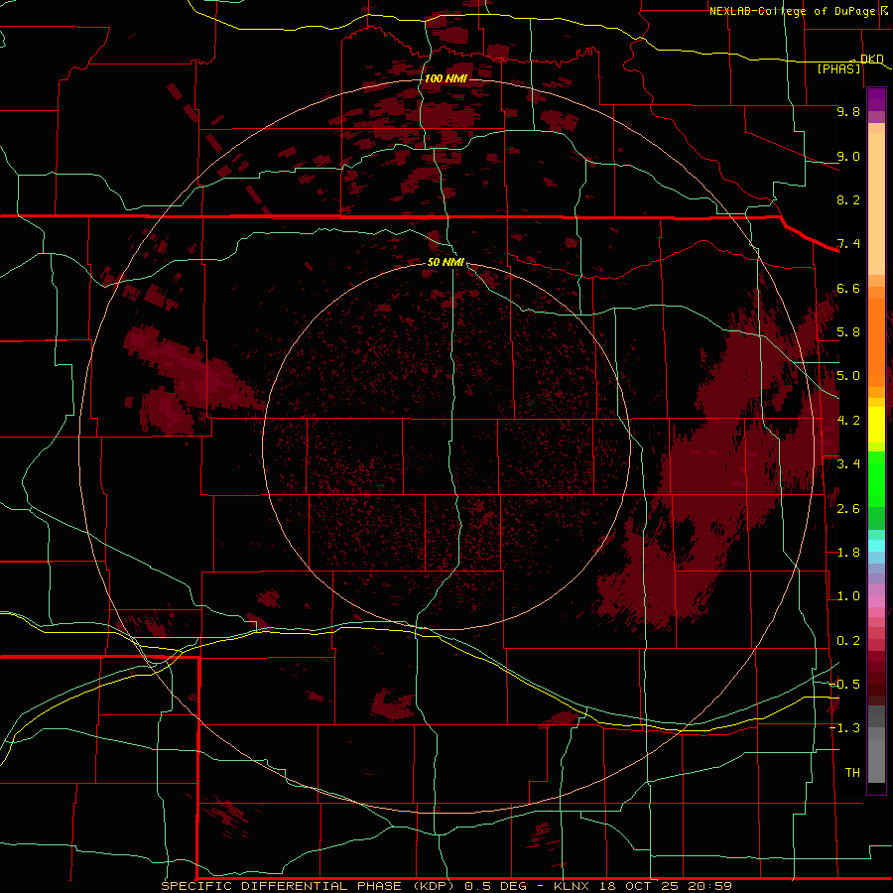Click the 1.8 scale value
The height and width of the screenshot is (893, 893).
(848, 553)
